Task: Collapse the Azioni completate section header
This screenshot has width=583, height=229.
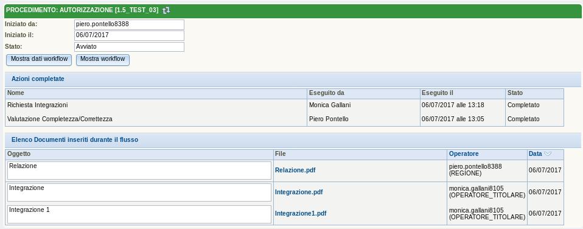Action: point(293,79)
